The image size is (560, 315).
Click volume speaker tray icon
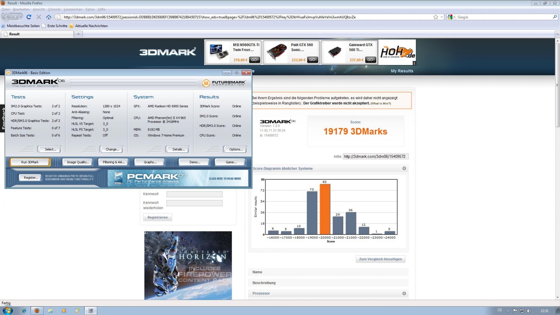tap(529, 311)
